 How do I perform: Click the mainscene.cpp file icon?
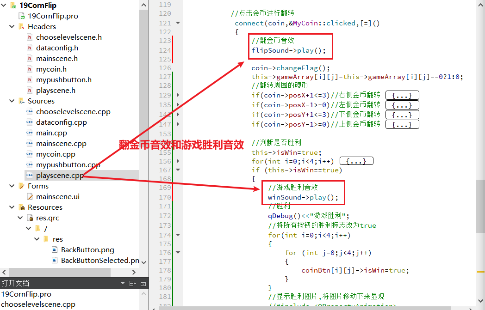click(30, 144)
